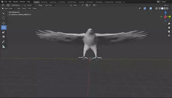Screen dimensions: 172x98
Task: Switch to wireframe viewport shading
Action: [160, 8]
